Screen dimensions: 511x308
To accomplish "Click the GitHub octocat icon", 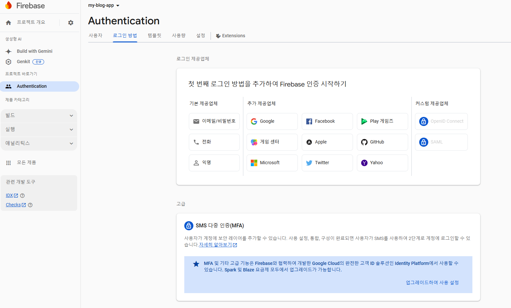I will 364,142.
